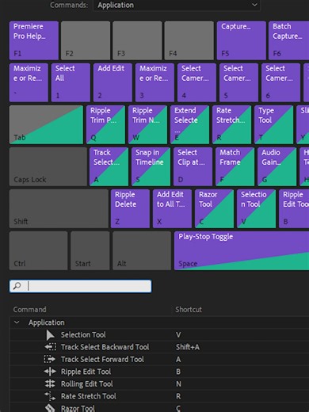Select the 2 key labeled Add Edit
This screenshot has height=412, width=309.
(x=113, y=82)
